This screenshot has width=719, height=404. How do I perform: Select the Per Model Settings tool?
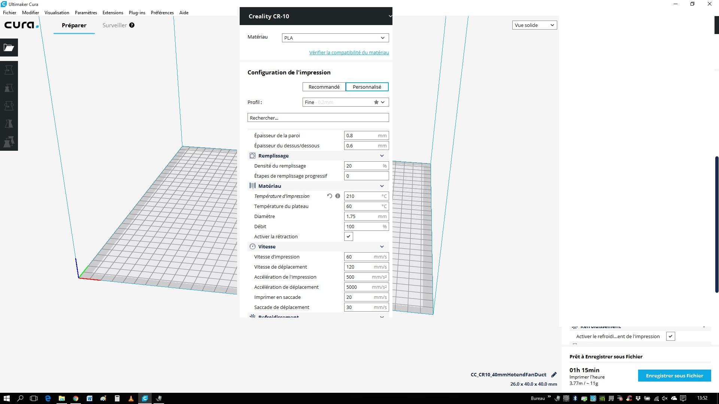(x=9, y=142)
